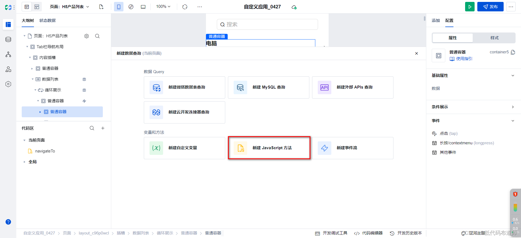521x238 pixels.
Task: Choose 新建云开发连接器查询 card
Action: [x=185, y=112]
